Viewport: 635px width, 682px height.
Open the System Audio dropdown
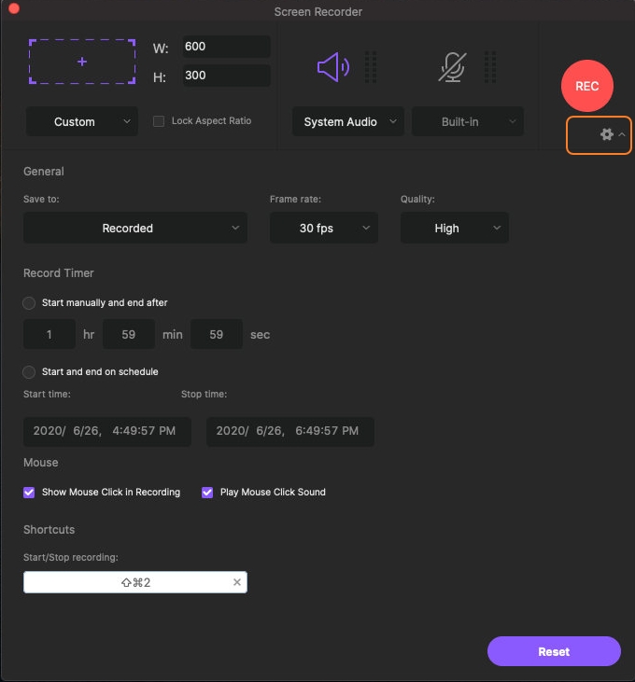tap(347, 121)
